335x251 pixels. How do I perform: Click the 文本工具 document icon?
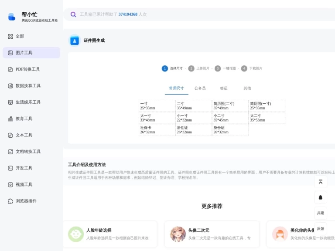click(10, 135)
